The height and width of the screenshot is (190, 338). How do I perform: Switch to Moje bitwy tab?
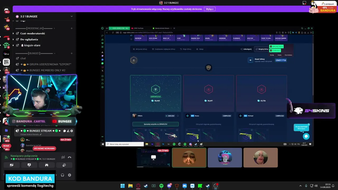click(x=186, y=49)
